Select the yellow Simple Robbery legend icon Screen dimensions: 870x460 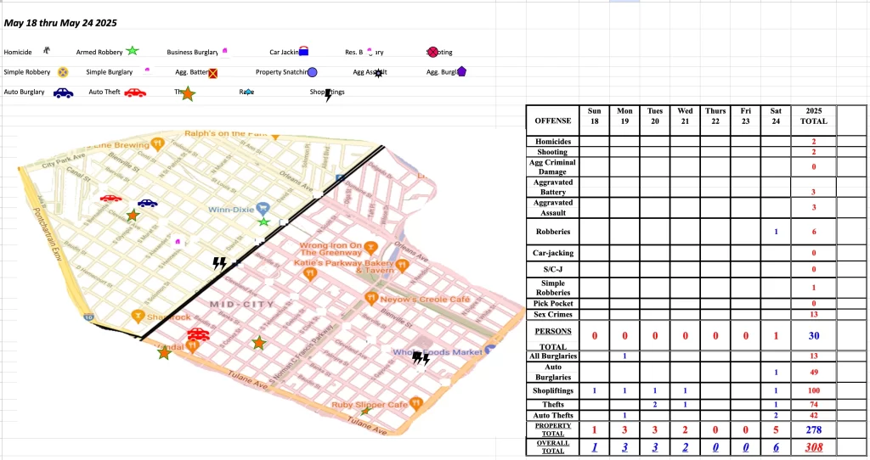pos(63,72)
